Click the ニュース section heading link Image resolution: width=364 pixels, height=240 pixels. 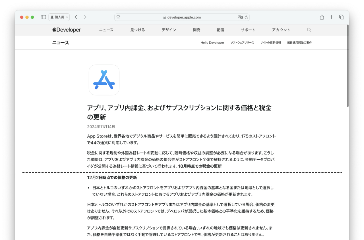(61, 43)
